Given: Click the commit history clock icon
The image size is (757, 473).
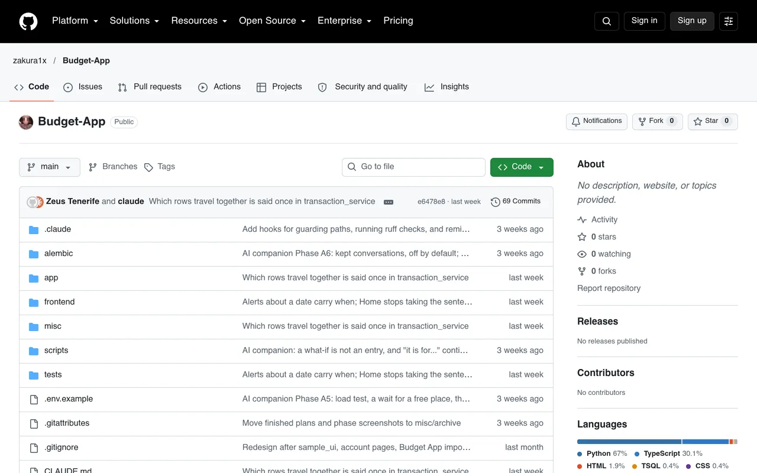Looking at the screenshot, I should click(x=496, y=202).
